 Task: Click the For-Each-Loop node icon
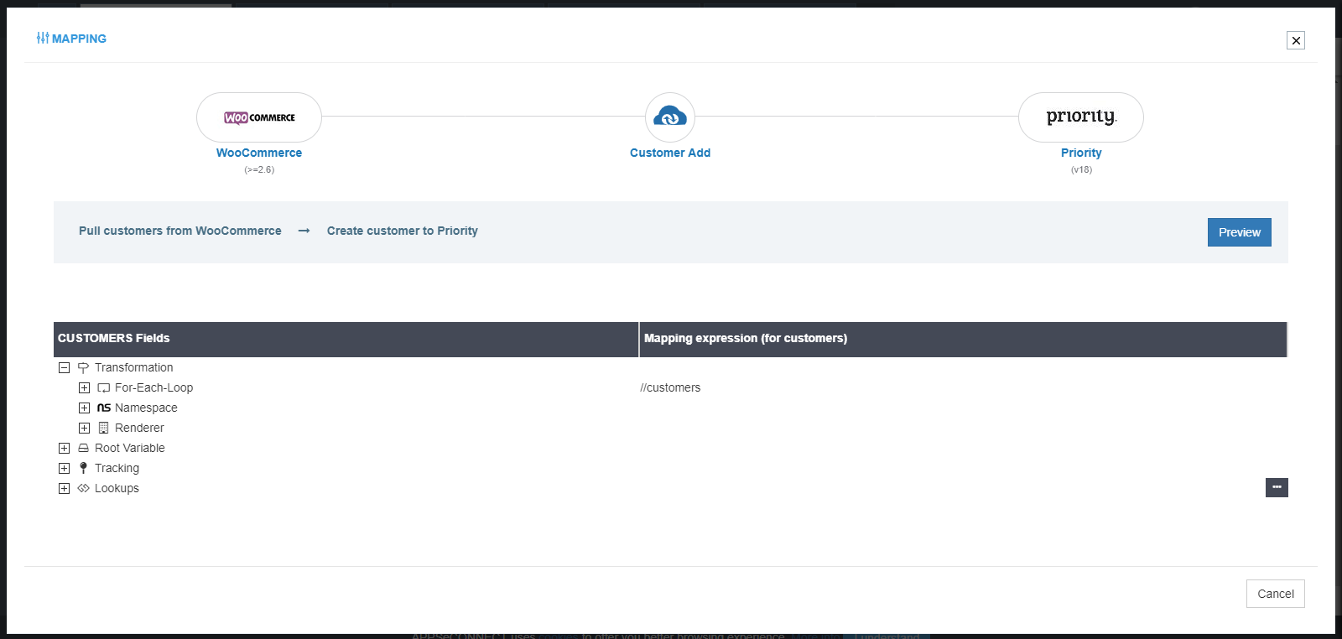(x=104, y=388)
